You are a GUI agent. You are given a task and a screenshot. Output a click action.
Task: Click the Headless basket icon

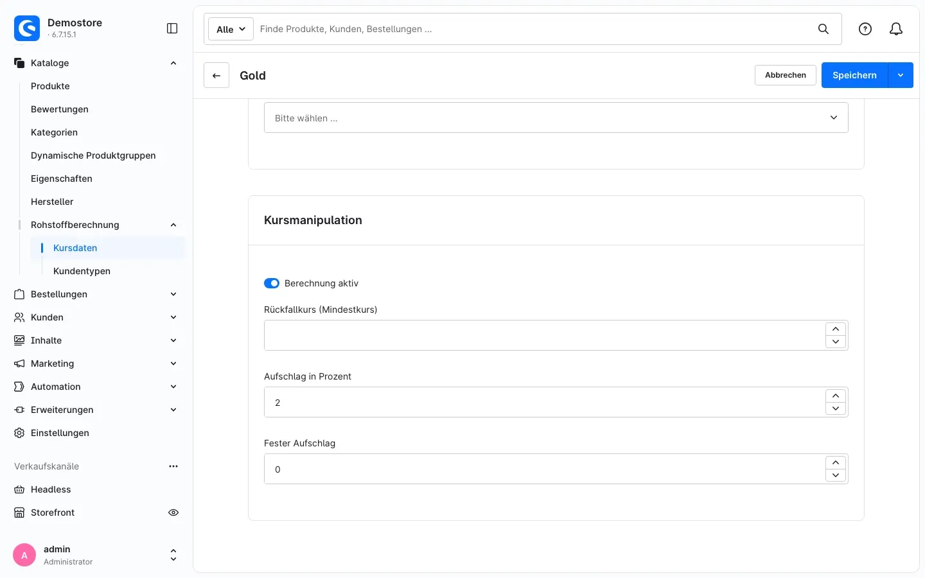(19, 489)
